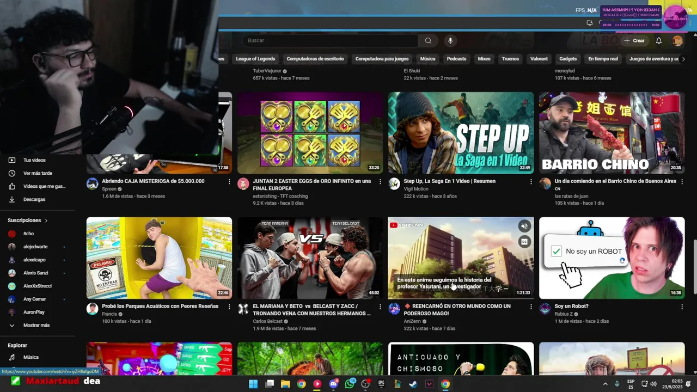The image size is (697, 392).
Task: Open the account avatar menu
Action: click(x=677, y=40)
